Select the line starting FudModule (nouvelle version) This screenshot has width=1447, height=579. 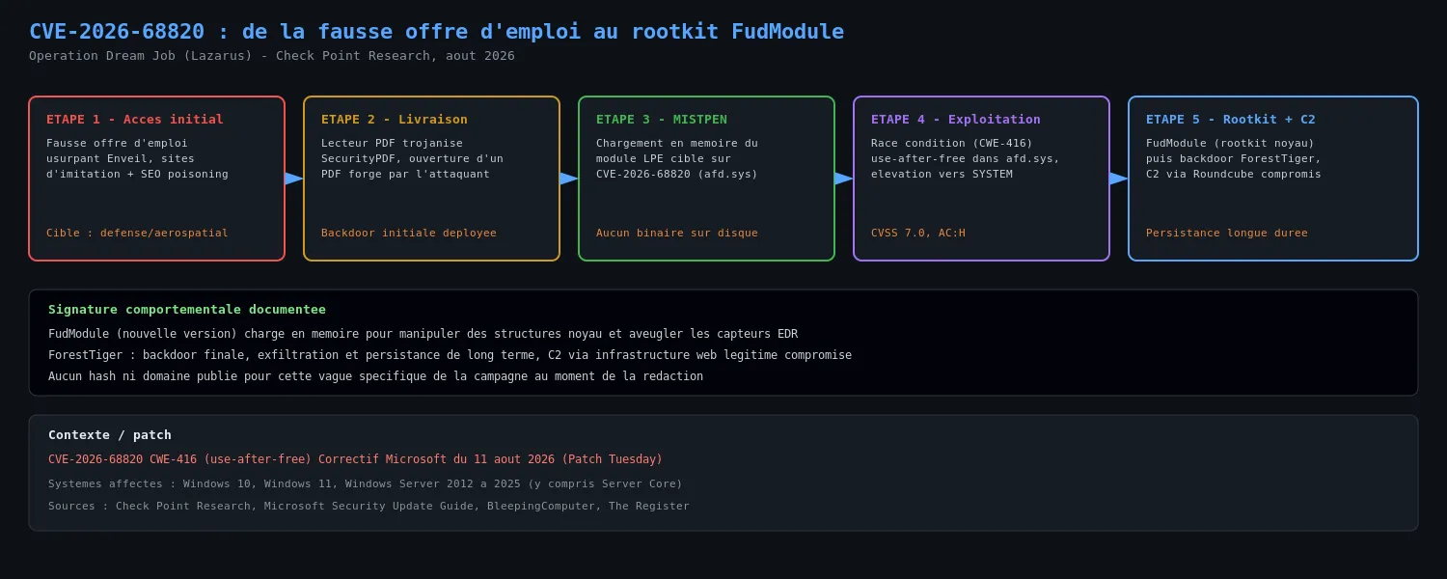[423, 334]
